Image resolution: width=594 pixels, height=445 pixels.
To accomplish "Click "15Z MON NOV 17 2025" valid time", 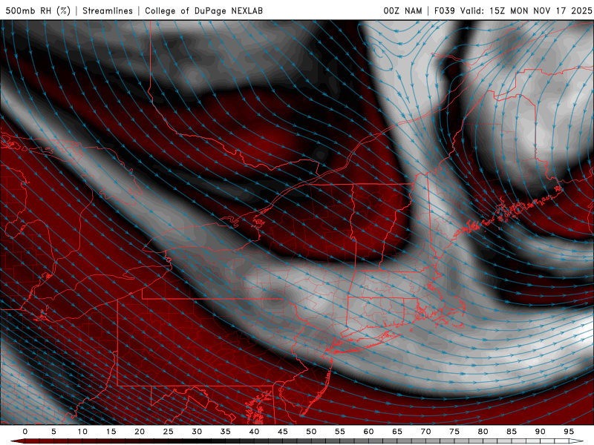I will pos(541,10).
